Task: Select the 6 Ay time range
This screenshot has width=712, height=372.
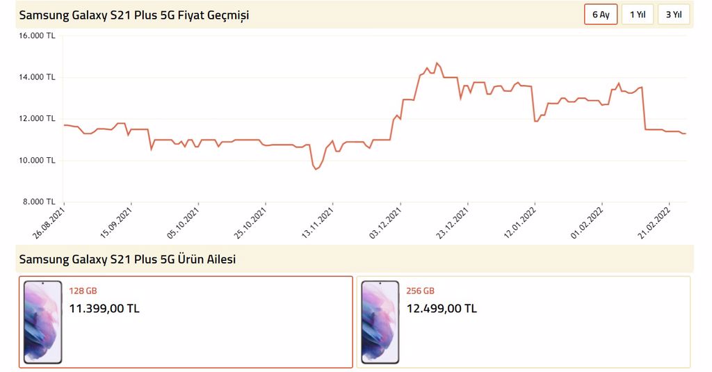Action: coord(600,15)
